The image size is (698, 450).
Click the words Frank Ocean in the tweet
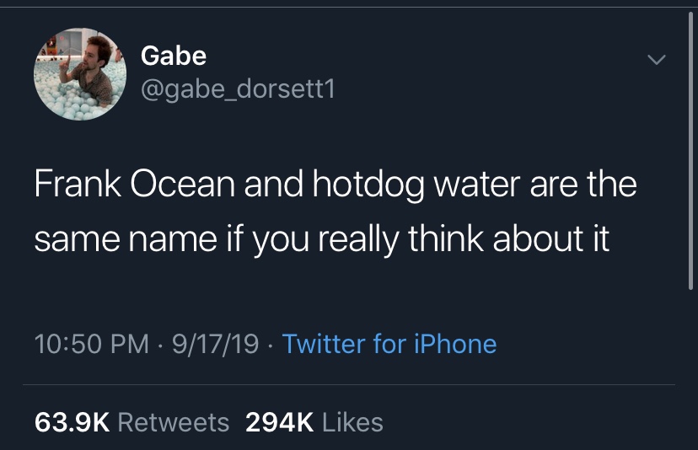(x=134, y=185)
